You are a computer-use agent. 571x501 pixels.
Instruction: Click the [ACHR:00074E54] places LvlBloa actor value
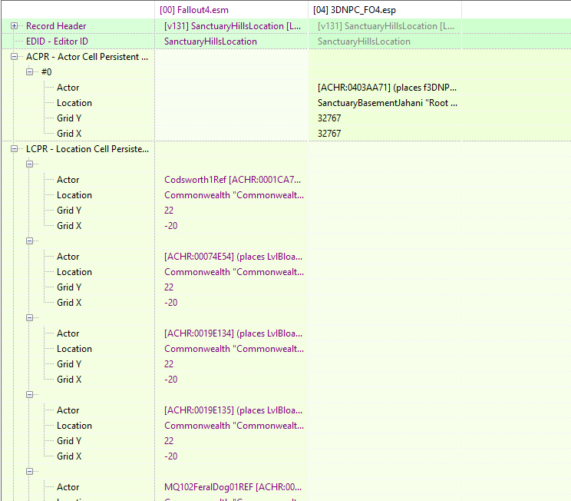233,257
